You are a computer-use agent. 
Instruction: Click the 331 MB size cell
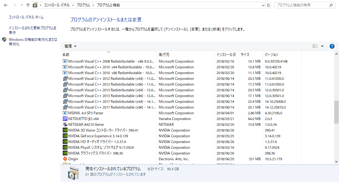click(255, 159)
